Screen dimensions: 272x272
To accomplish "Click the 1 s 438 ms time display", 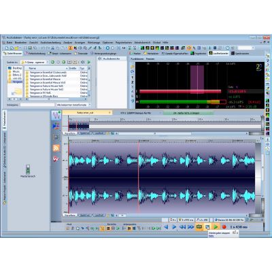I will [239, 227].
